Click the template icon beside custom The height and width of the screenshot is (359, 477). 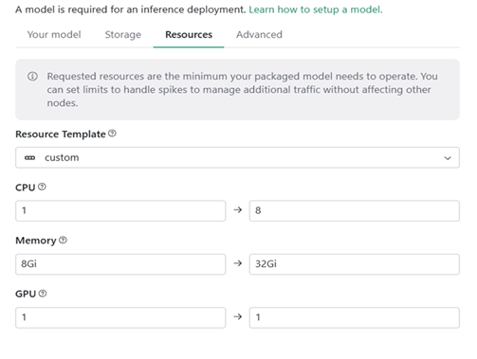pyautogui.click(x=30, y=157)
